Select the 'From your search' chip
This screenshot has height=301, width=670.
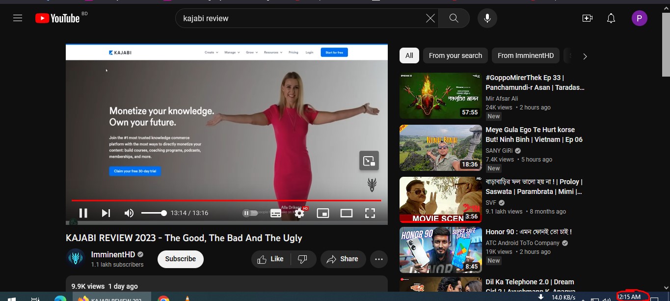456,55
